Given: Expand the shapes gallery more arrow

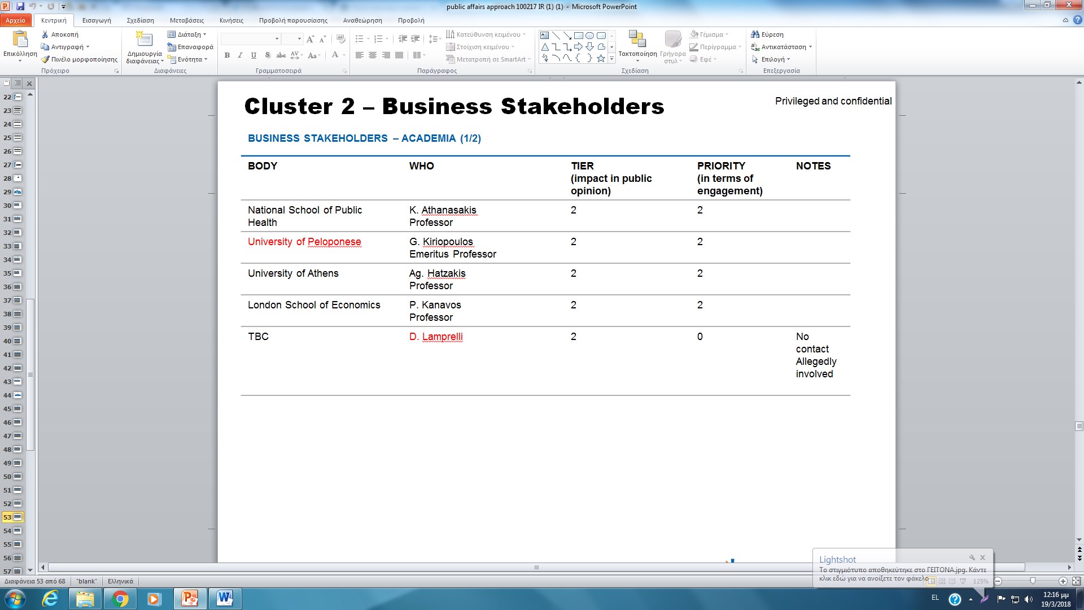Looking at the screenshot, I should [611, 59].
